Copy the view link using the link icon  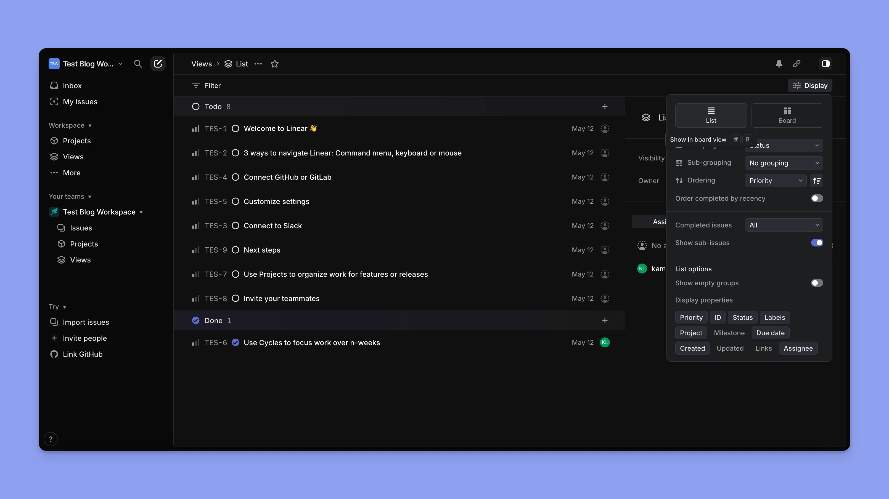(797, 63)
